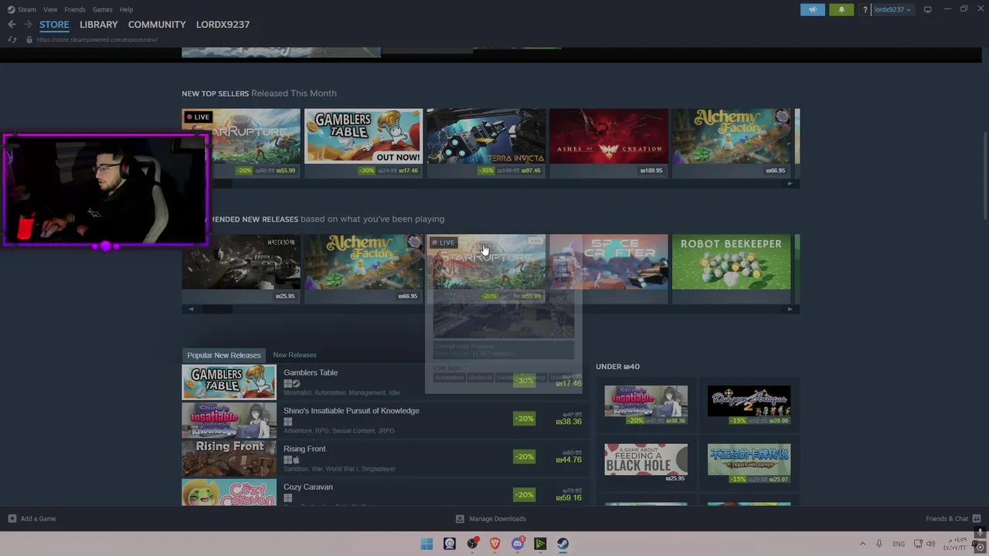Open StarRupture recommended release card
The image size is (989, 556).
coord(486,268)
